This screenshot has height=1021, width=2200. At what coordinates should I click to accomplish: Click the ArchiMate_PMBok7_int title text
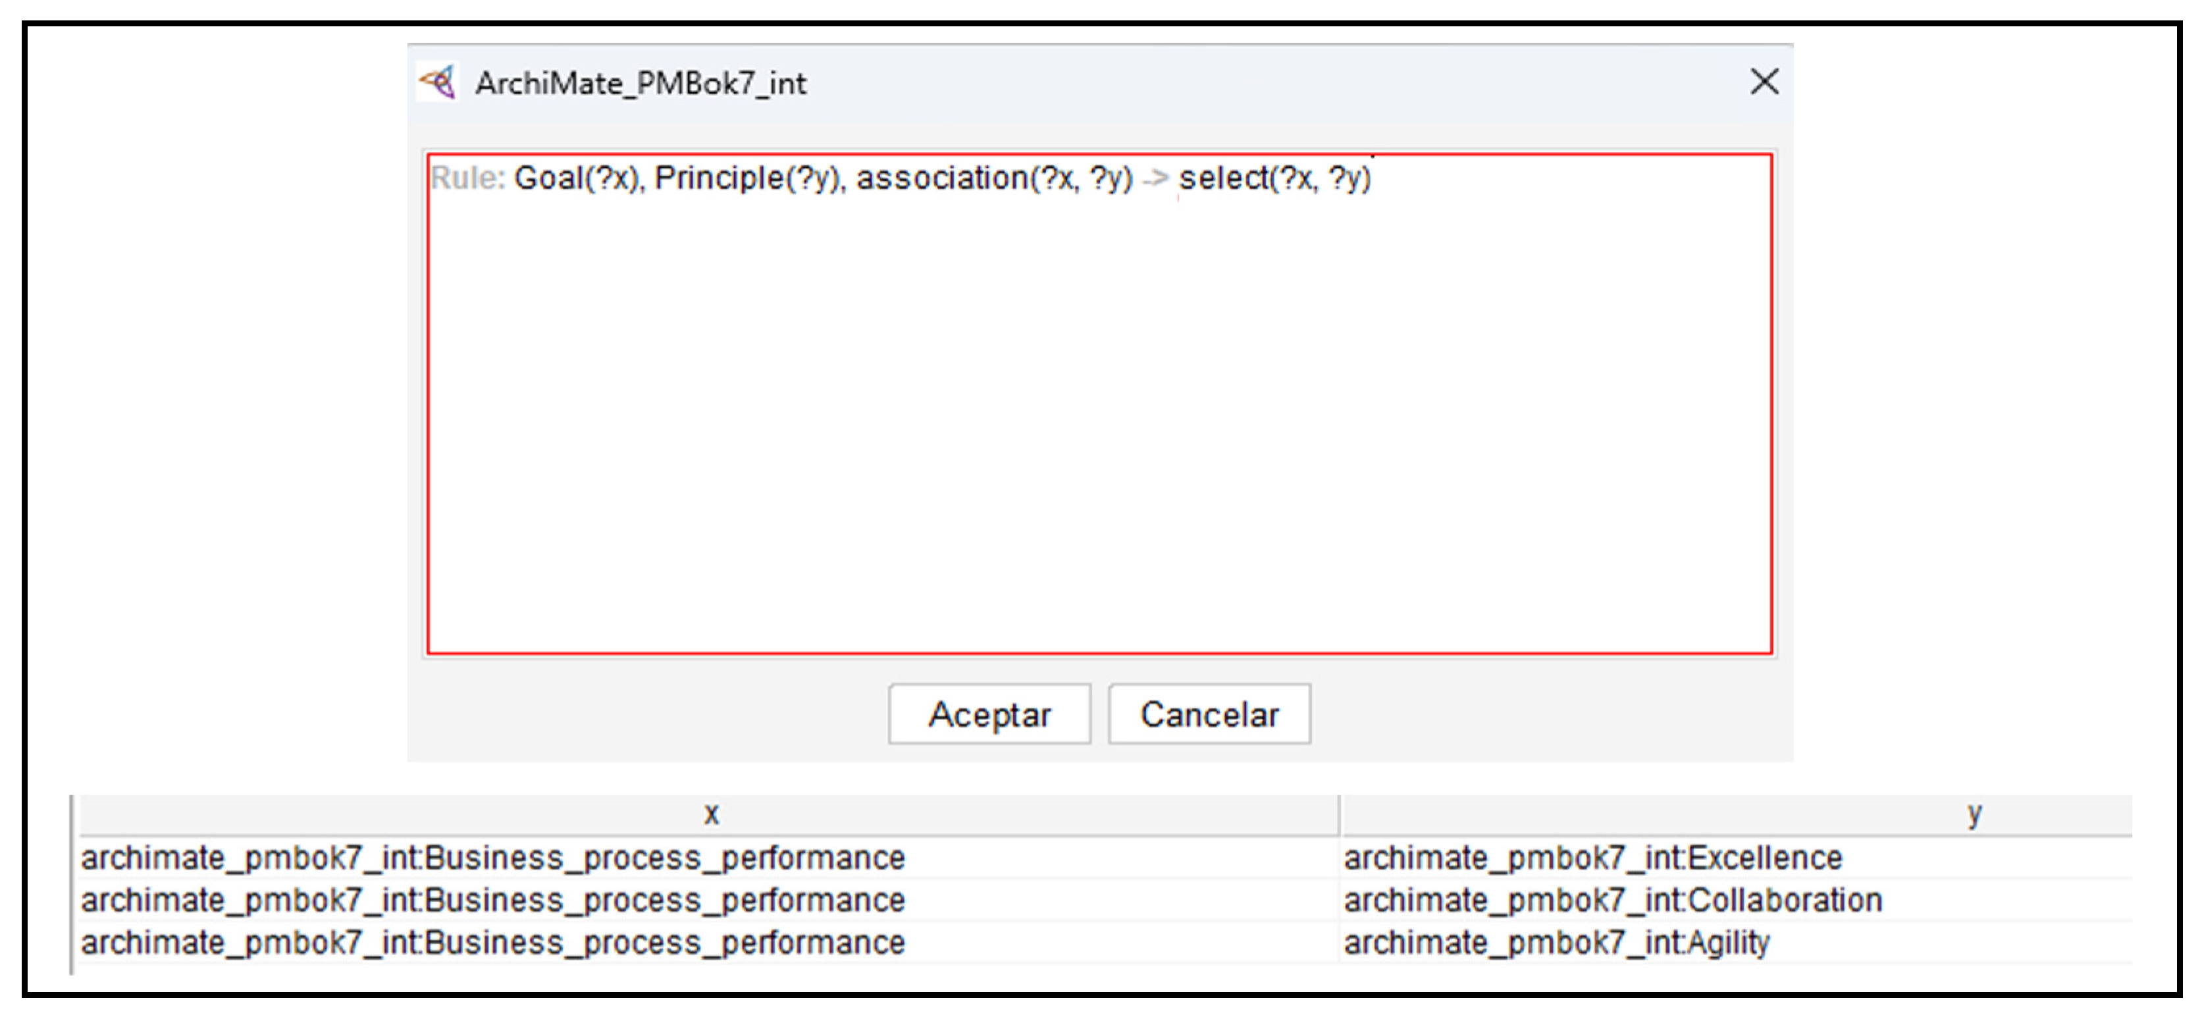pyautogui.click(x=641, y=84)
